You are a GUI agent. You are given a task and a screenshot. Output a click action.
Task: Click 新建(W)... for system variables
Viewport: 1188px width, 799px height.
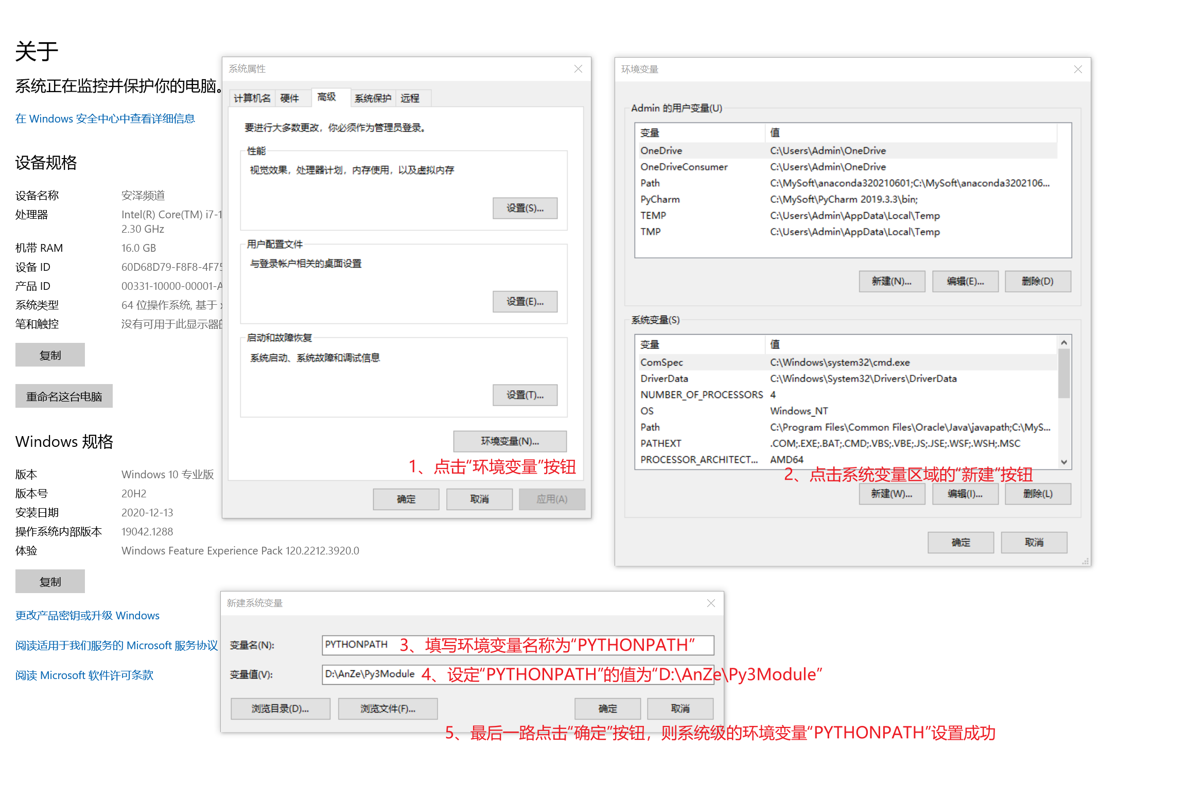(x=892, y=494)
